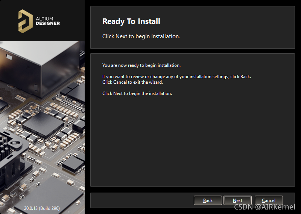This screenshot has height=214, width=301.
Task: Cancel the installation wizard
Action: click(269, 200)
